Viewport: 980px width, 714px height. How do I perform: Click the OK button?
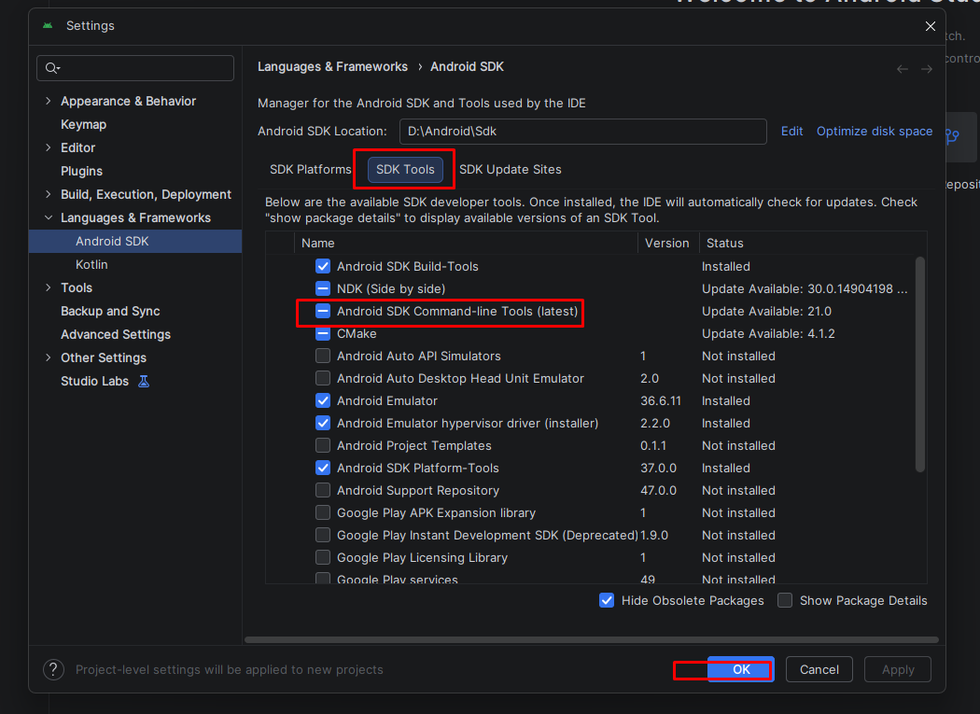(741, 669)
